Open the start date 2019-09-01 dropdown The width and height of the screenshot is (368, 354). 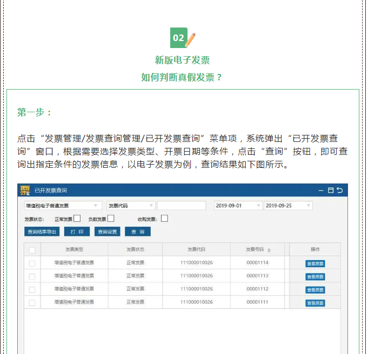click(x=238, y=206)
